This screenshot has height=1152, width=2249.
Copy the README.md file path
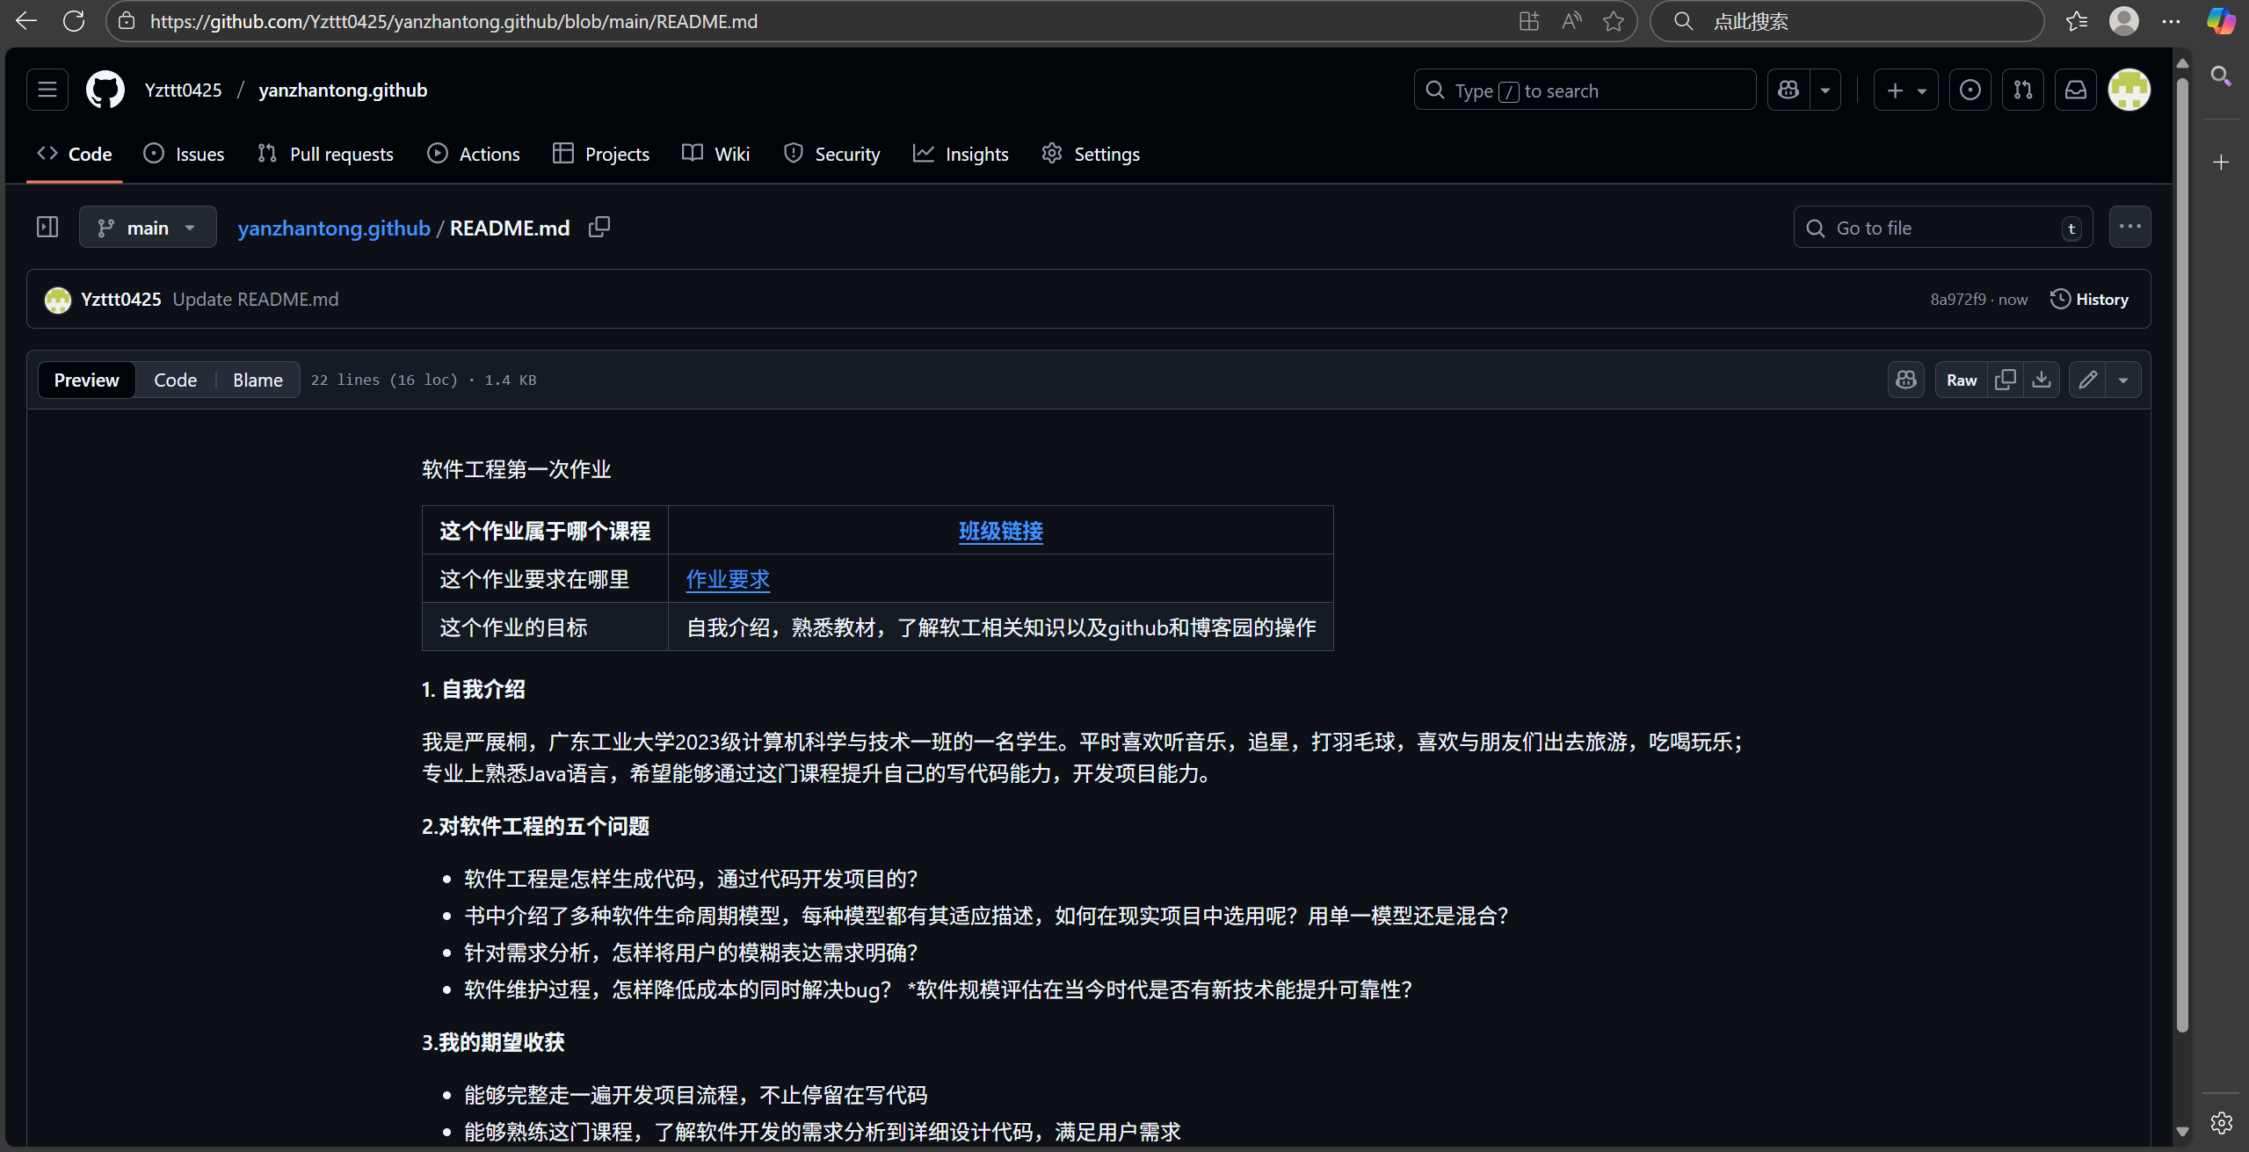(599, 228)
